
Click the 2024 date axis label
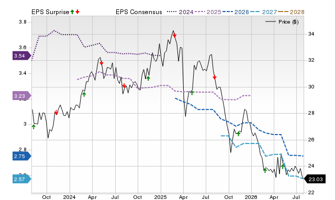(69, 197)
